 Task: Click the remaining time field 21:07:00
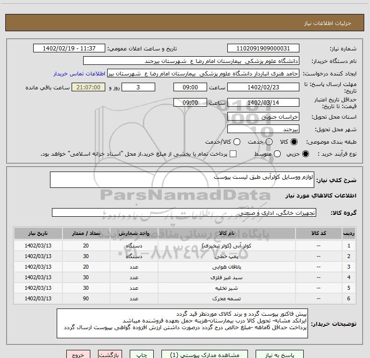[x=88, y=87]
